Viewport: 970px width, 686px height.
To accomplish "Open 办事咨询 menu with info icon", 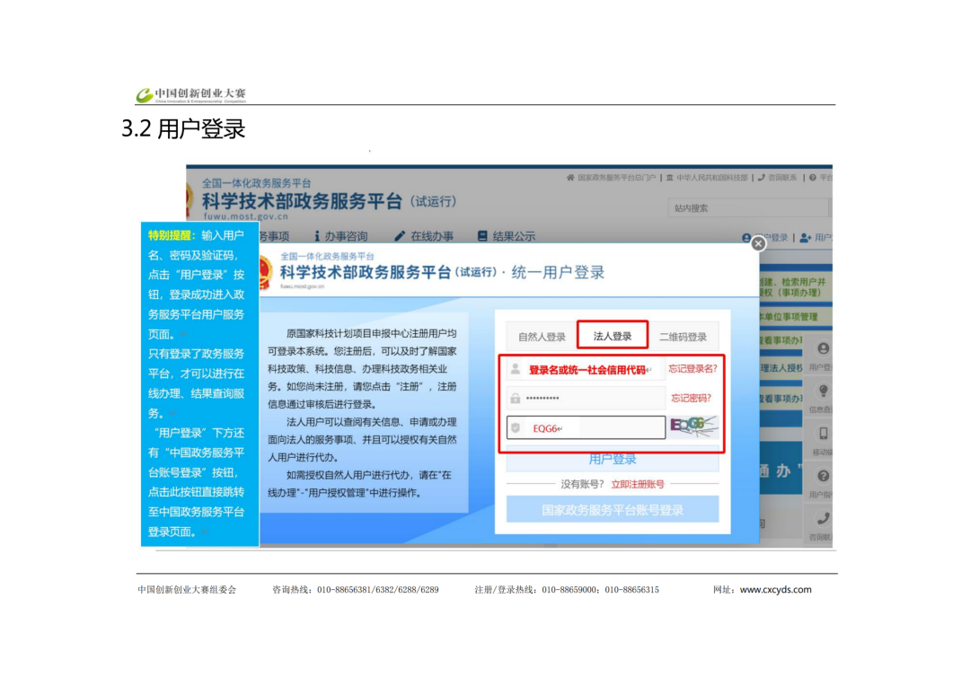I will click(341, 236).
